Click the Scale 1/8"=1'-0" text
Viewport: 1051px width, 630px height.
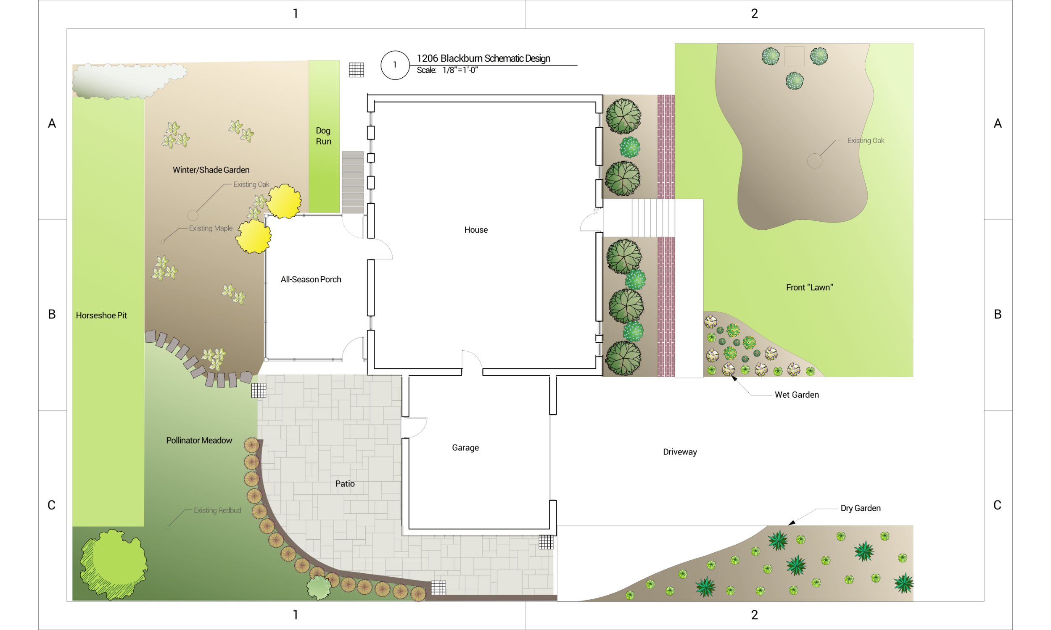[447, 70]
